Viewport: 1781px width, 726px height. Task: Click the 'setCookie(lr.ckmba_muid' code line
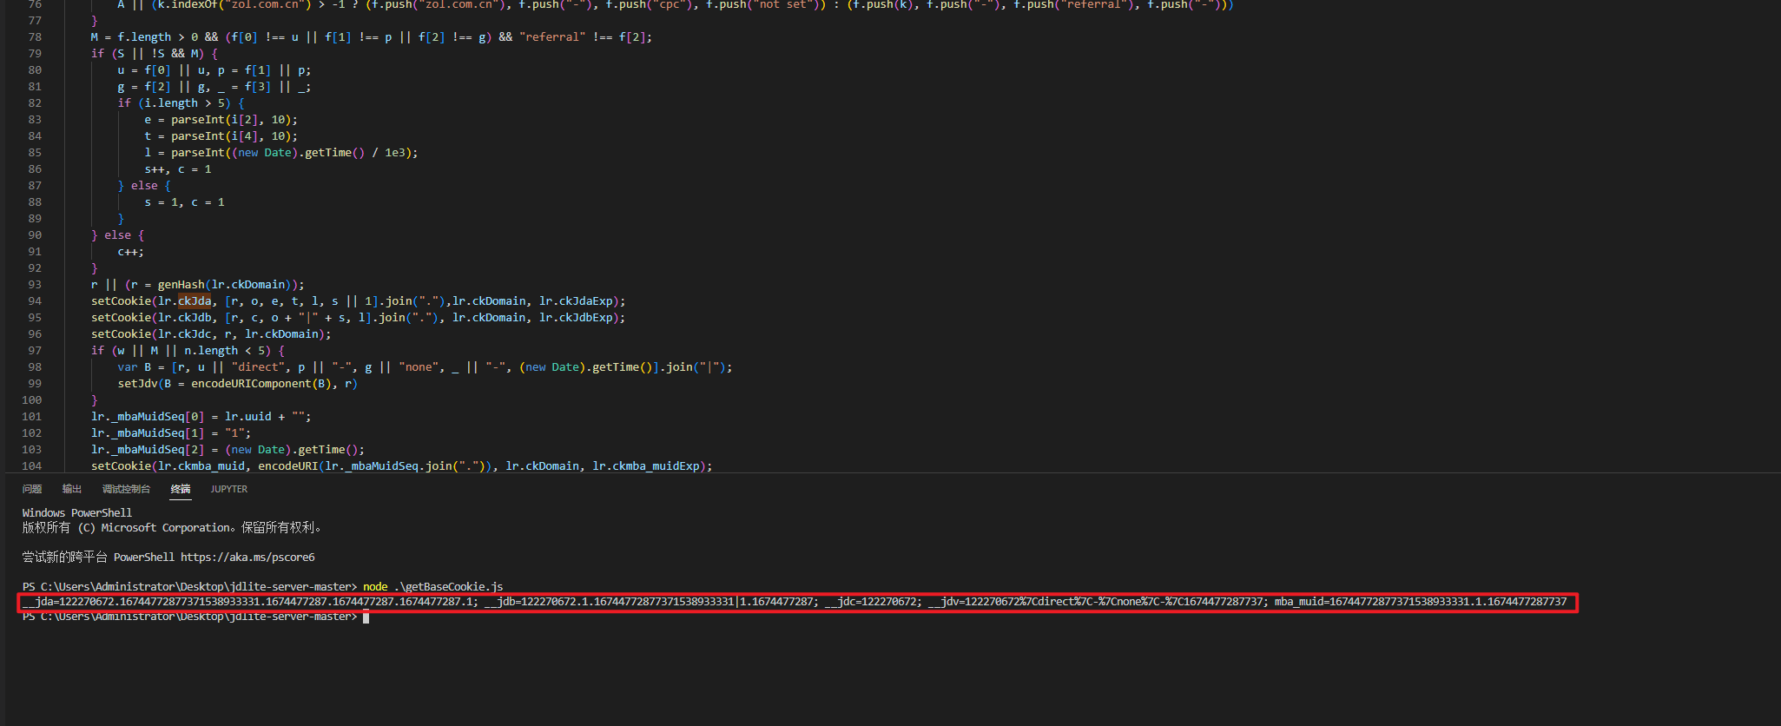(401, 466)
